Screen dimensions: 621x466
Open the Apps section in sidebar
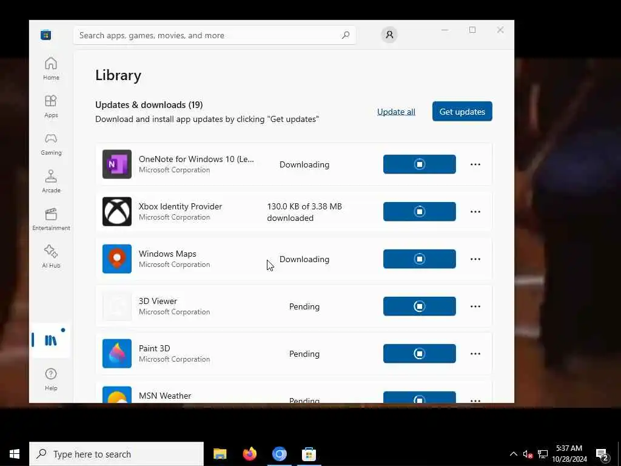point(51,106)
